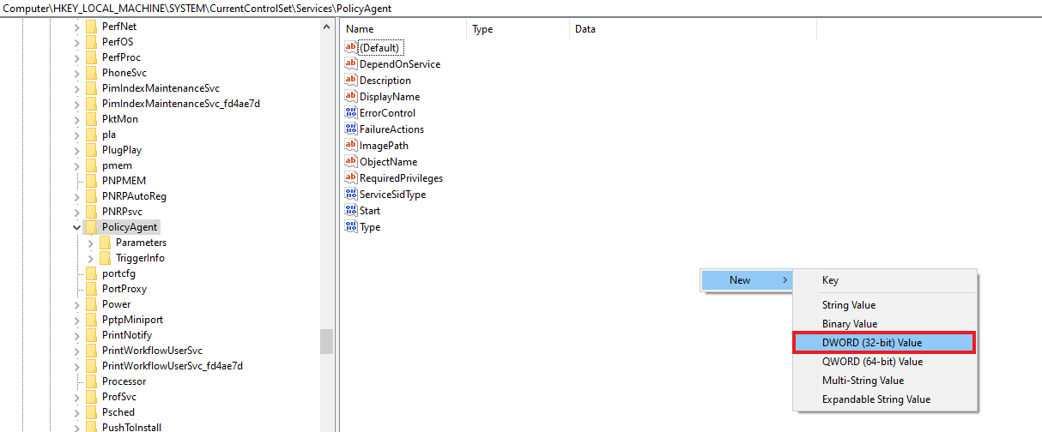Click the folder icon for Parameters subkey

pyautogui.click(x=105, y=243)
